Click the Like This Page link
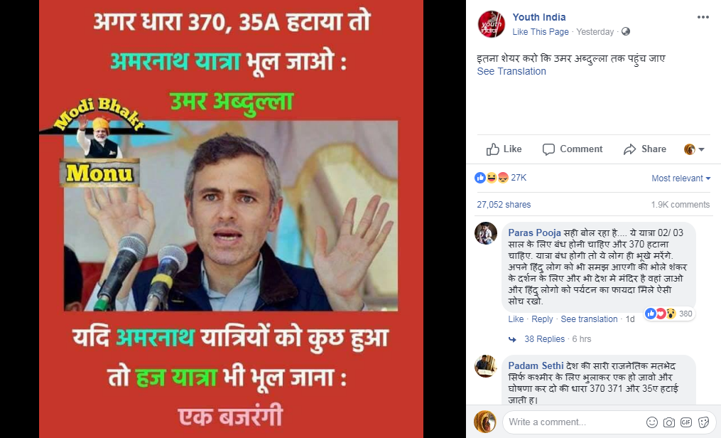 (x=541, y=32)
